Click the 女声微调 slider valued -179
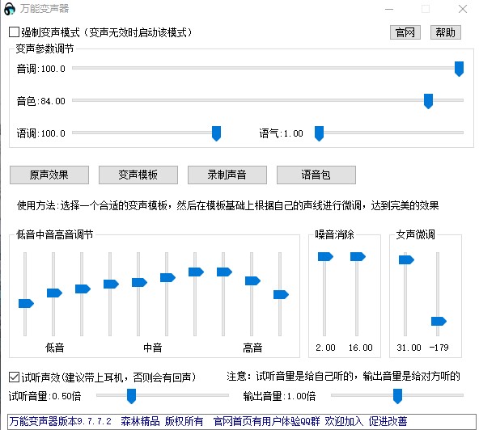479x430 pixels. click(x=439, y=321)
